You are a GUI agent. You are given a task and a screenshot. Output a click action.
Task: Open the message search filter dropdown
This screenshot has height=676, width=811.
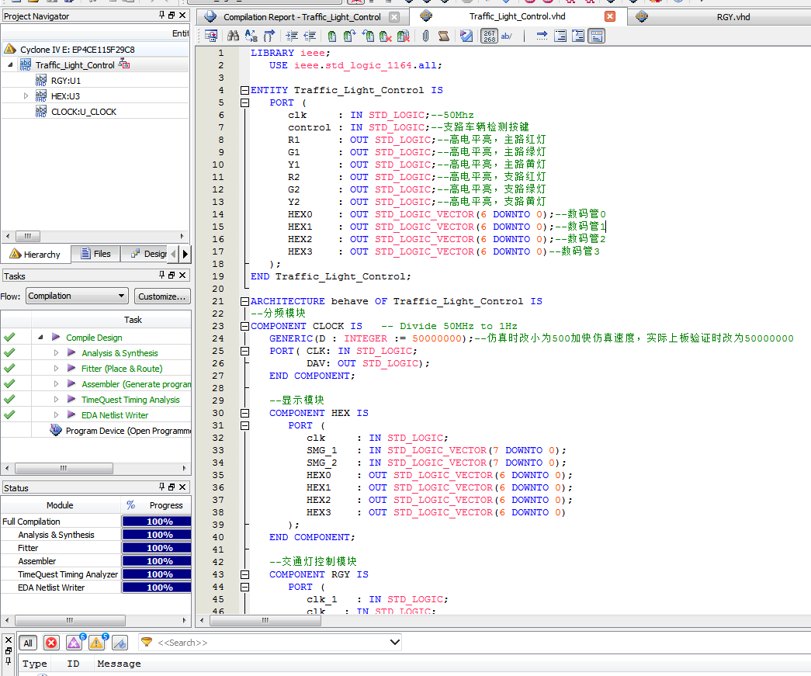tap(395, 643)
